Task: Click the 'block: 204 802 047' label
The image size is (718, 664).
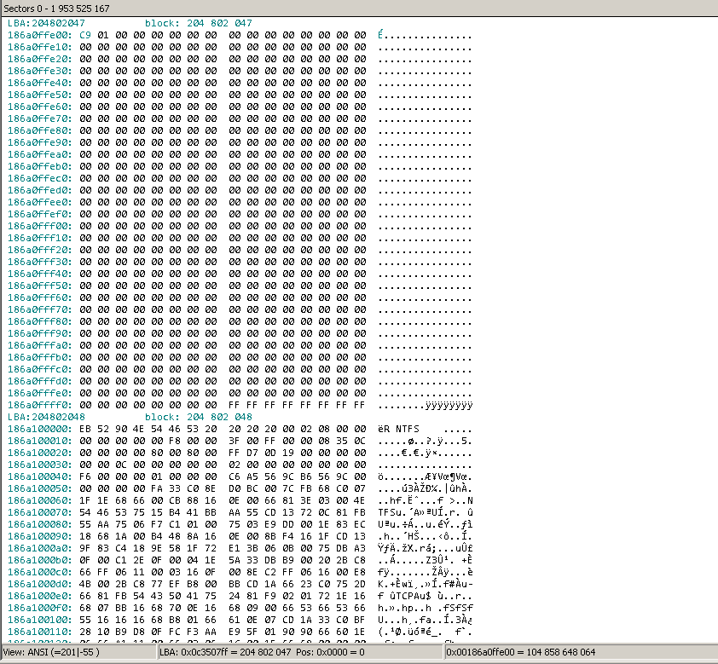Action: tap(199, 23)
